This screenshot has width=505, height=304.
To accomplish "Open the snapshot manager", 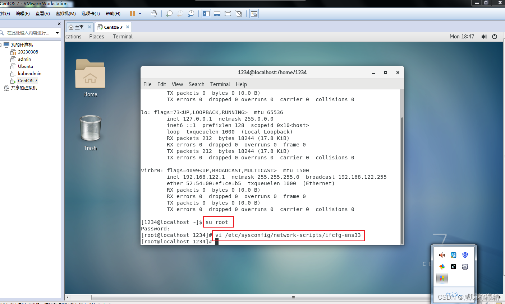I will coord(191,13).
